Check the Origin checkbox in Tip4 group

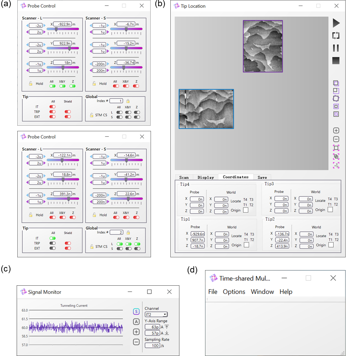click(x=246, y=210)
